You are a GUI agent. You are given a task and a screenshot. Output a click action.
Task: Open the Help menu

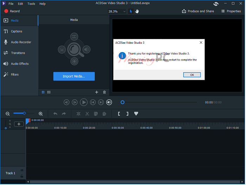[x=43, y=4]
